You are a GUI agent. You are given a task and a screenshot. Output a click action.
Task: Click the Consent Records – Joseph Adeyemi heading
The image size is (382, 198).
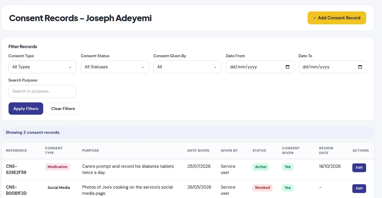[80, 18]
